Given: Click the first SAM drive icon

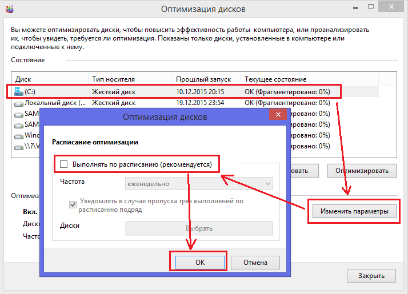Looking at the screenshot, I should (x=19, y=115).
